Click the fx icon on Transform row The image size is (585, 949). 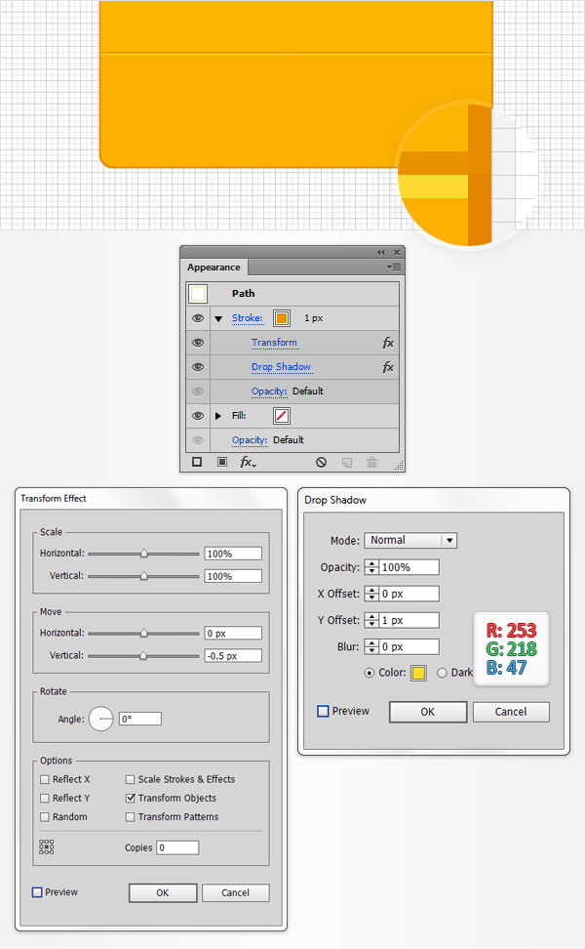(388, 343)
